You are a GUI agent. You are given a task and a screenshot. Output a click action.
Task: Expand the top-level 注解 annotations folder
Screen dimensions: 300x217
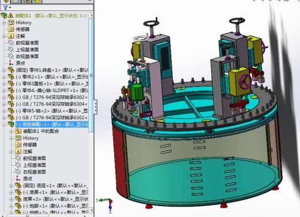click(4, 36)
